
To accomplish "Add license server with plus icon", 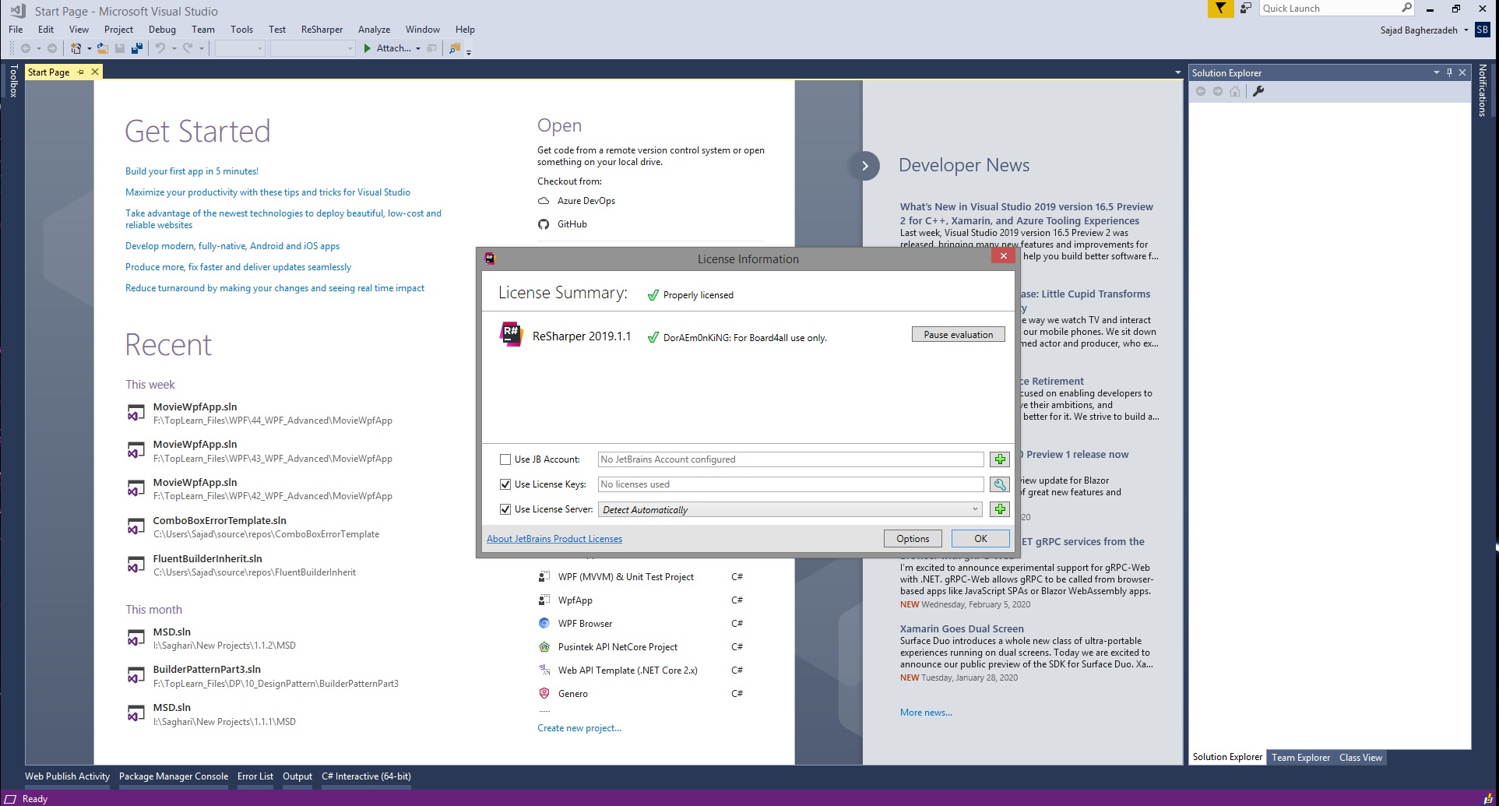I will [1000, 509].
